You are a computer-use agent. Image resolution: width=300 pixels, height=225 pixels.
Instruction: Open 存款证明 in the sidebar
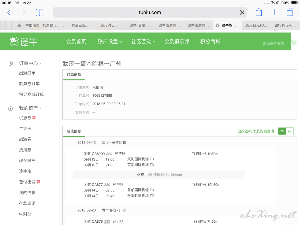pyautogui.click(x=27, y=203)
